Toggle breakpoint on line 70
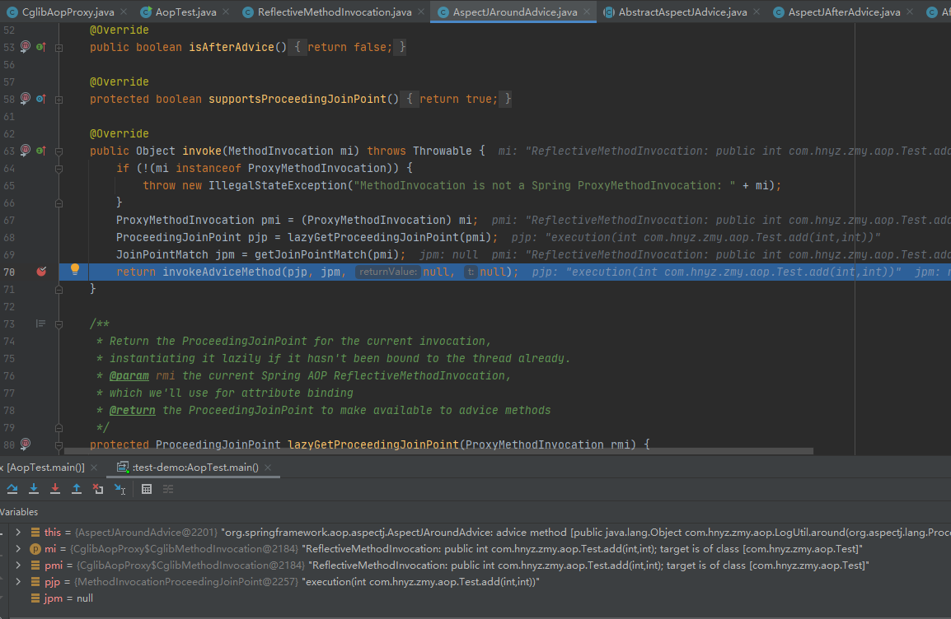951x619 pixels. (41, 272)
